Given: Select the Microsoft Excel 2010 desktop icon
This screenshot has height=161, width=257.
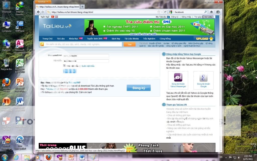Looking at the screenshot, I should [x=20, y=66].
